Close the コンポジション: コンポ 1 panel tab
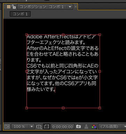Image resolution: width=126 pixels, height=134 pixels. (x=76, y=7)
